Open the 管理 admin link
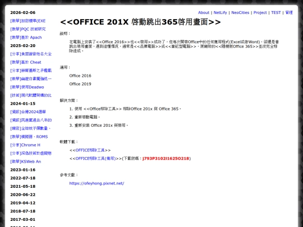This screenshot has height=227, width=303. tap(289, 12)
